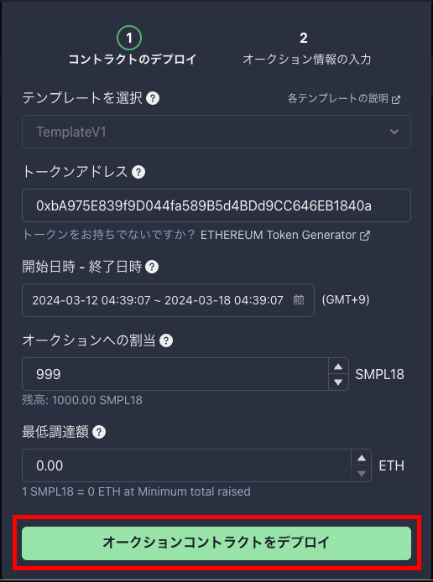
Task: Select step 2 オークション情報の入力
Action: point(307,49)
